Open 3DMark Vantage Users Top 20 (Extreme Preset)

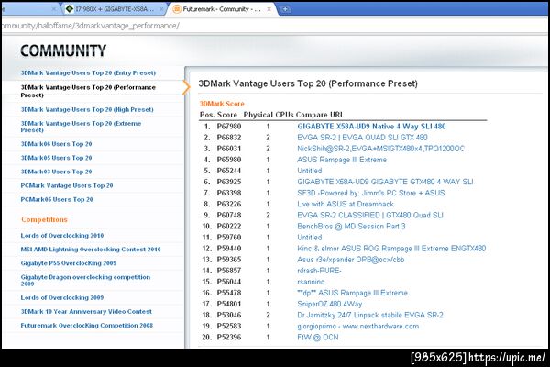pos(81,127)
